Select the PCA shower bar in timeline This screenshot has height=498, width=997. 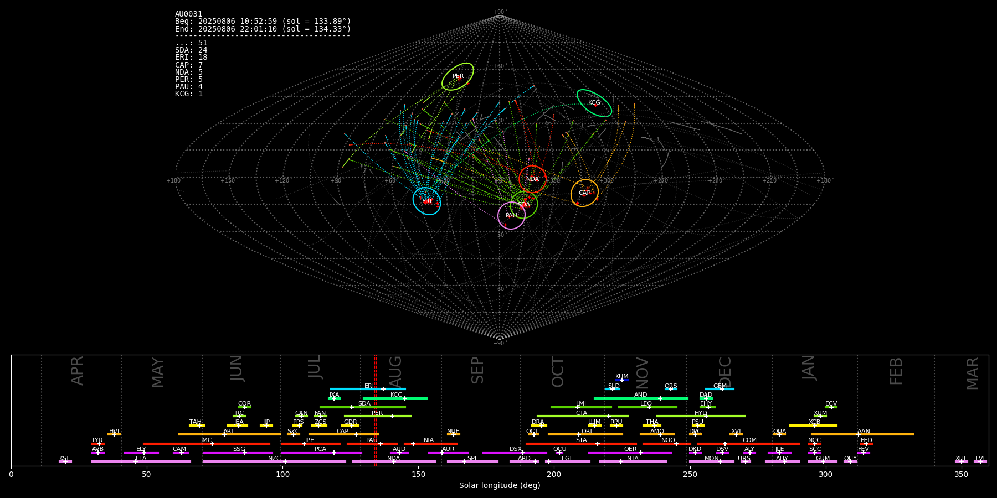tap(321, 453)
